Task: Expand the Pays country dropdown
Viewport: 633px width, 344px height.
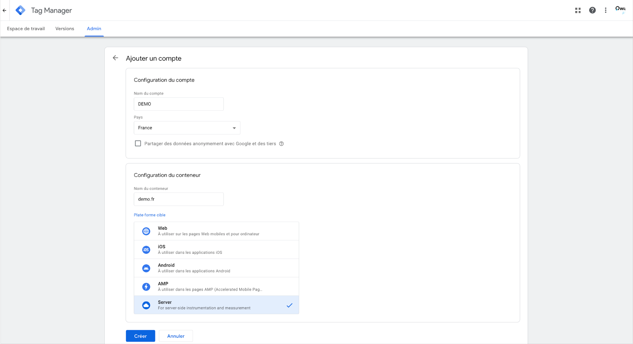Action: (187, 128)
